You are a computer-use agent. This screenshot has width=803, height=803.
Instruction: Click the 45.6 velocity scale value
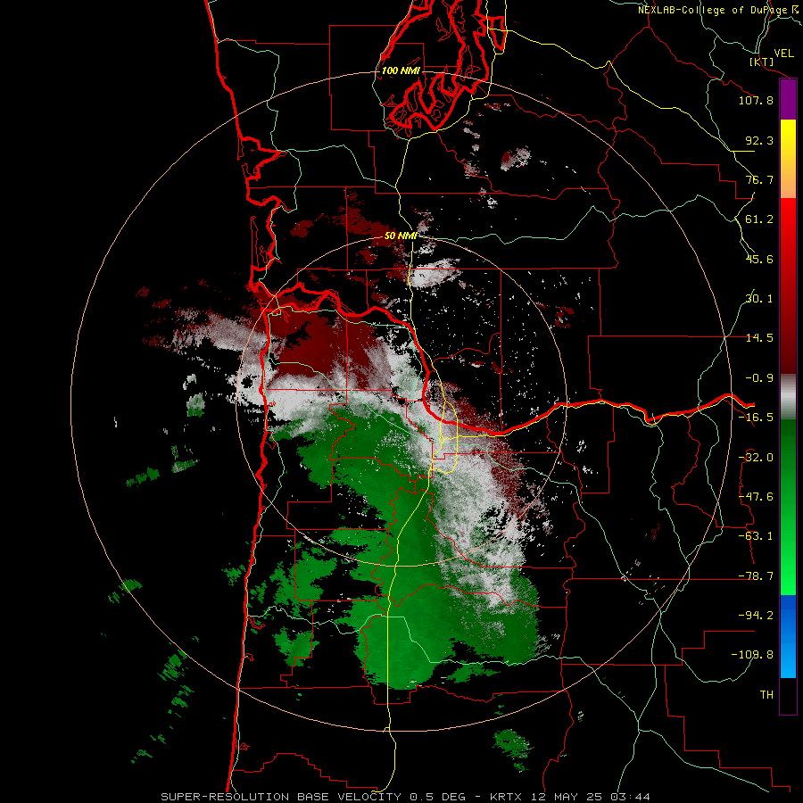tap(759, 259)
